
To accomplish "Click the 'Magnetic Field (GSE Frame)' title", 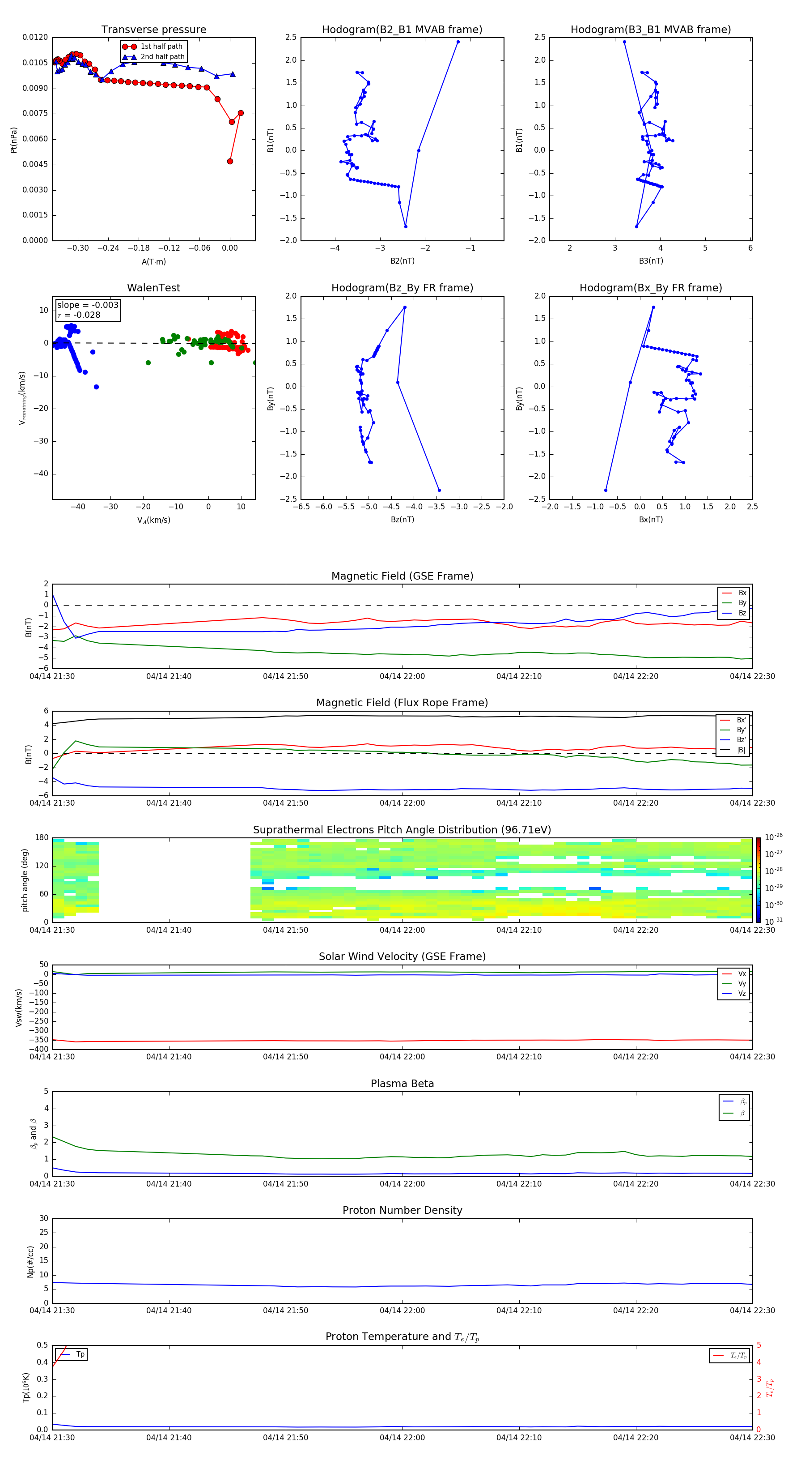I will coord(402,576).
